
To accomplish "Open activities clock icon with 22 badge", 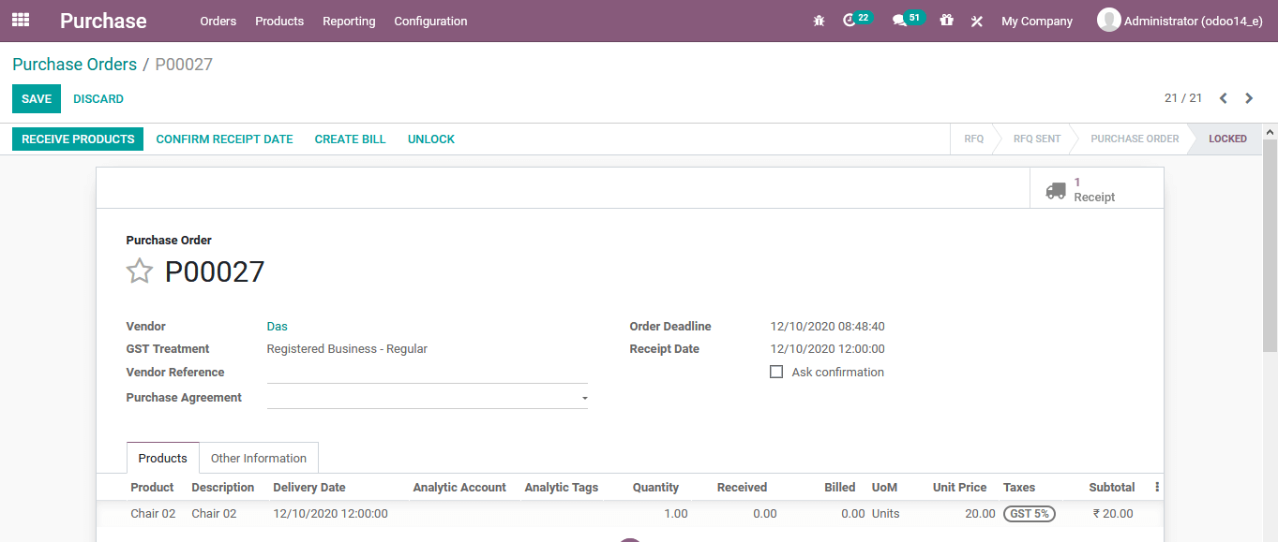I will [849, 21].
